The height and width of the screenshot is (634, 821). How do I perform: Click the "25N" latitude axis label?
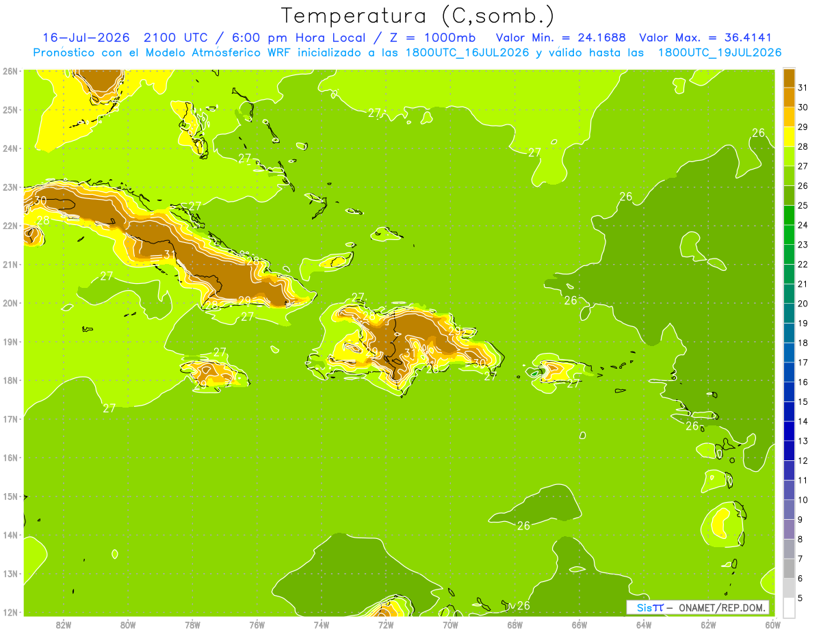pyautogui.click(x=10, y=110)
